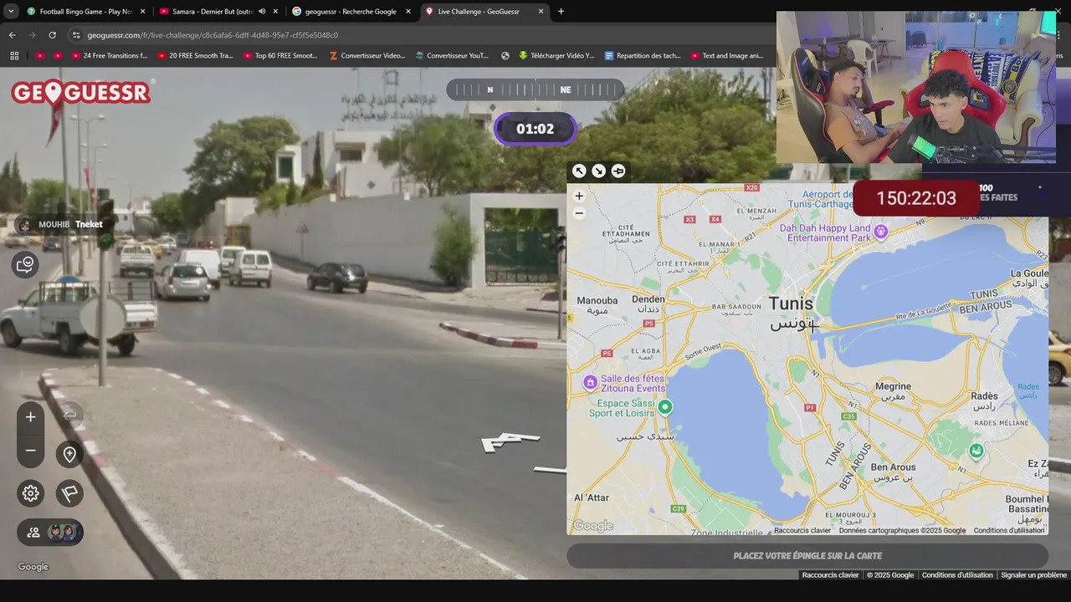The height and width of the screenshot is (602, 1071).
Task: Open 'Convertisseur YouT...' bookmark
Action: [452, 56]
